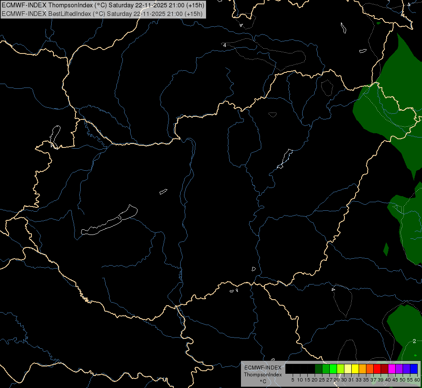Click the yellow-green 29–30 legend swatch
Viewport: 422px width, 388px height.
coord(341,369)
